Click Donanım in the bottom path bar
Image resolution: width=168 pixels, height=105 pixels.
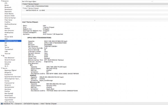18,104
